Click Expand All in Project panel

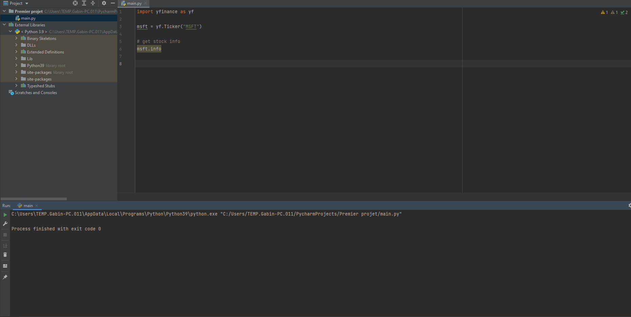84,3
